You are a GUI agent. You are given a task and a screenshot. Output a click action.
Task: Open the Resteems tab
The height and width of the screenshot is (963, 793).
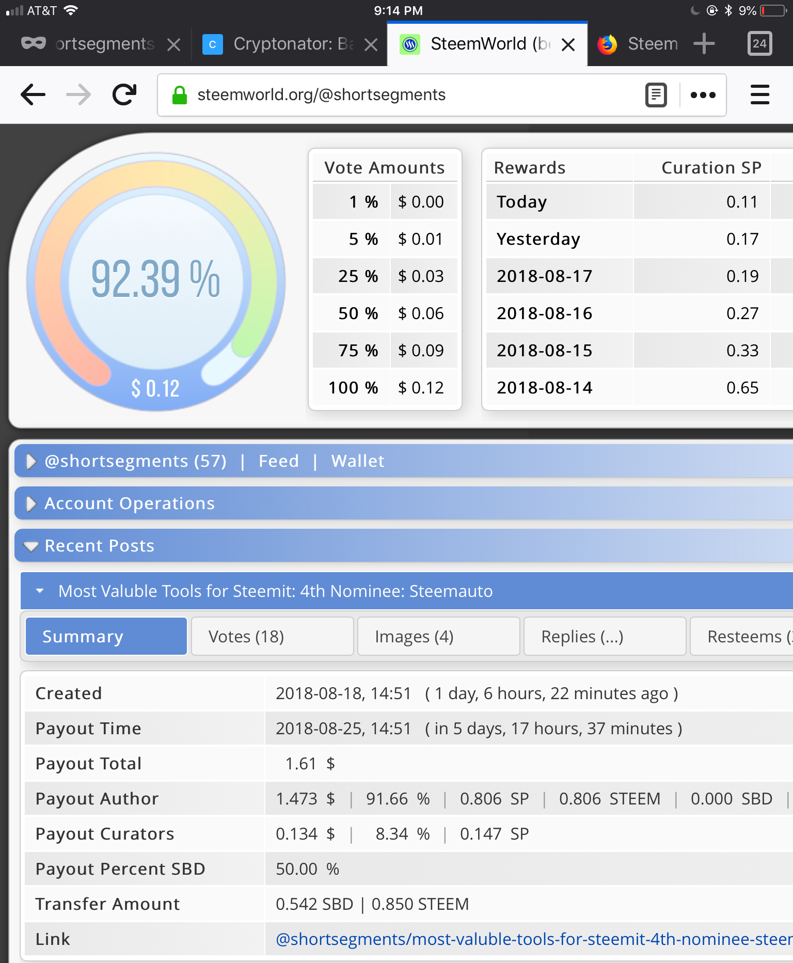click(x=742, y=637)
